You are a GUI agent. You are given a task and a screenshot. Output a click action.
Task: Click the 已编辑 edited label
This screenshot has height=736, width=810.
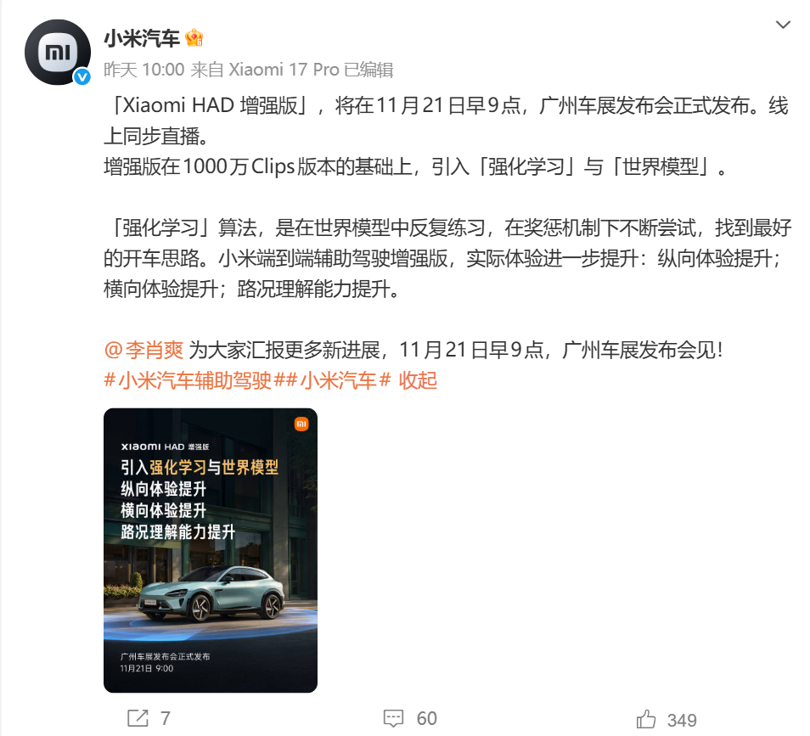[x=368, y=70]
